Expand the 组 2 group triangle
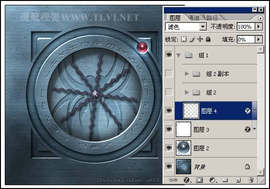Screen dimensions: 270x189 (x=187, y=92)
